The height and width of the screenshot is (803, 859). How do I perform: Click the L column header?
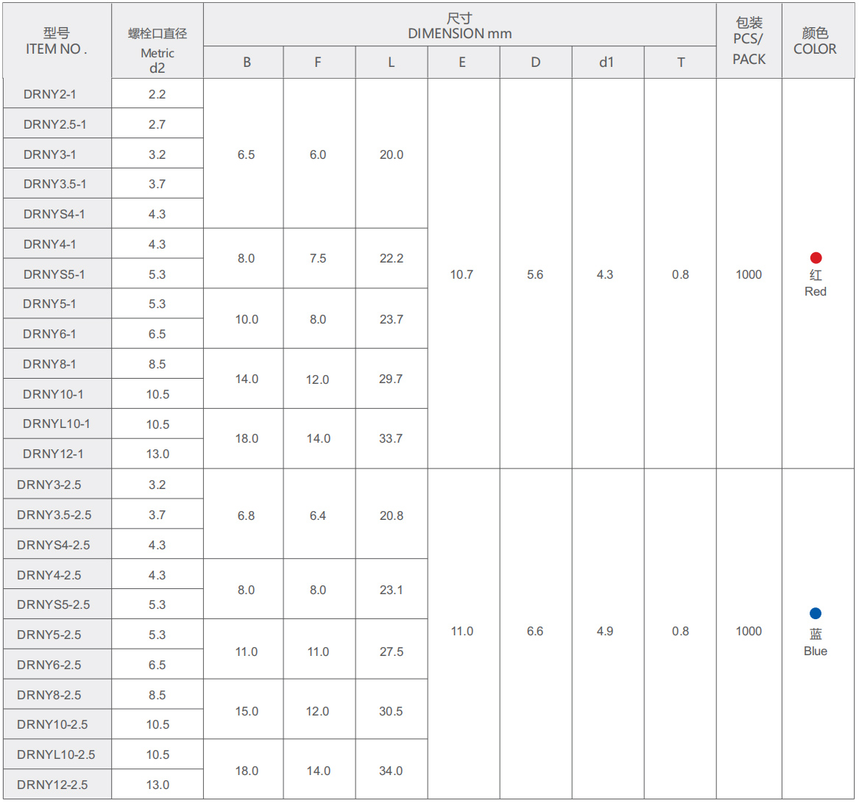coord(391,63)
